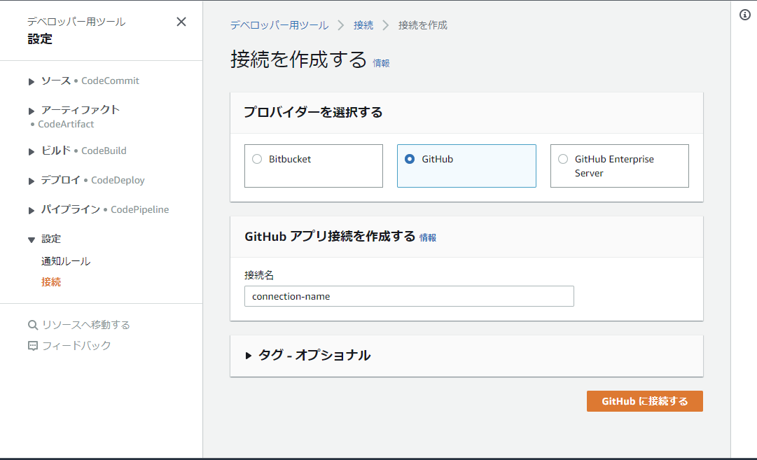
Task: Click the resource search magnifier icon
Action: coord(32,325)
